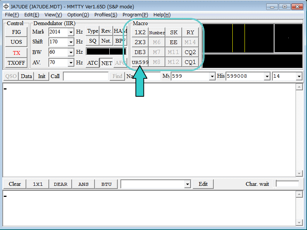The width and height of the screenshot is (307, 230).
Task: Open the band dropdown showing 14
Action: pyautogui.click(x=299, y=76)
